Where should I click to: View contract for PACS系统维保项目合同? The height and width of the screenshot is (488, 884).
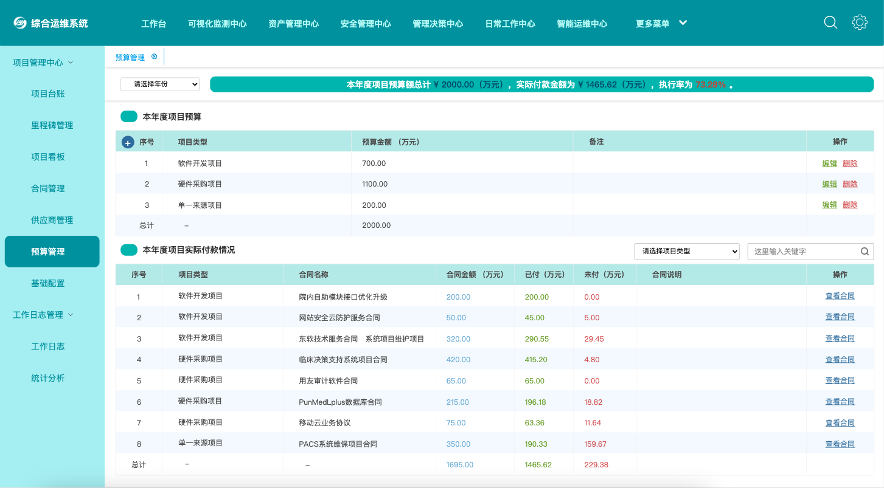click(840, 444)
